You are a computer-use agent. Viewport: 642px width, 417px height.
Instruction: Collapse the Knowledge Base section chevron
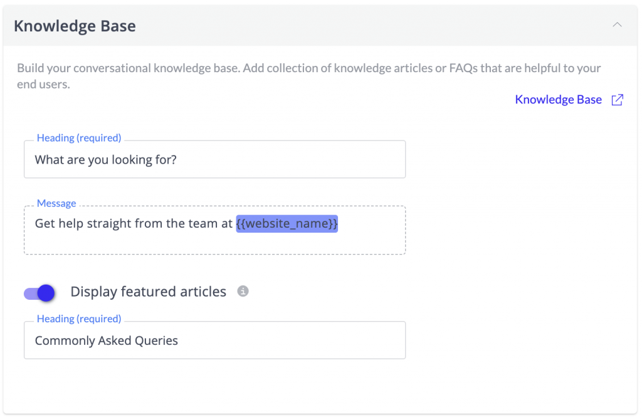click(x=617, y=25)
